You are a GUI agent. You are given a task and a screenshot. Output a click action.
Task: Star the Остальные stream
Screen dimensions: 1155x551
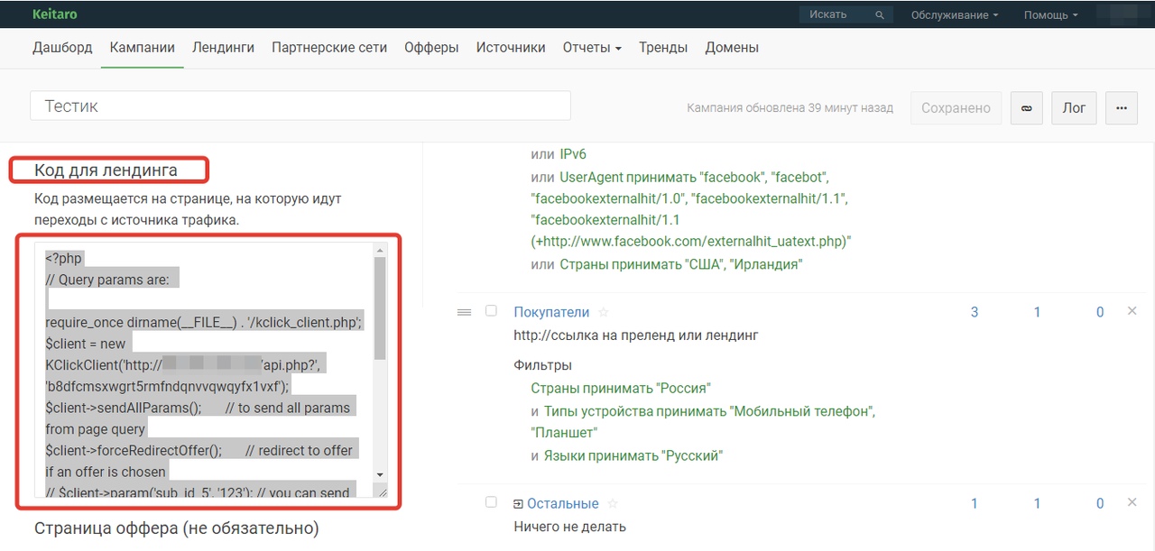click(x=613, y=503)
